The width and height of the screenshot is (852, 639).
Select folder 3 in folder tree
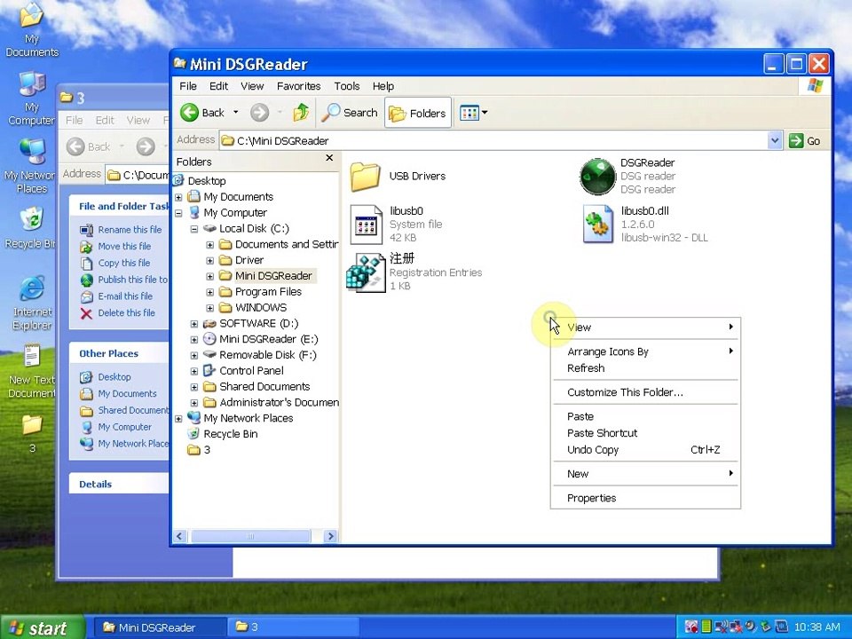(x=207, y=449)
